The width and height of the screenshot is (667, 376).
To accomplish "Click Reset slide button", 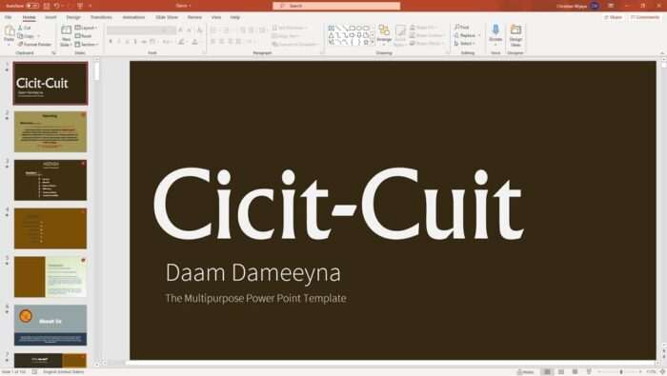I will [83, 36].
